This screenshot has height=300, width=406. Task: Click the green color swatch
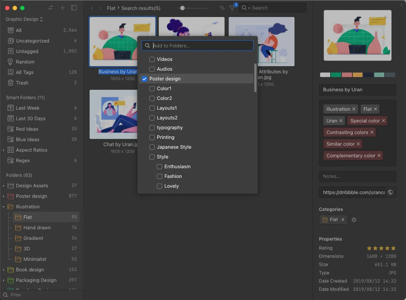click(x=336, y=75)
